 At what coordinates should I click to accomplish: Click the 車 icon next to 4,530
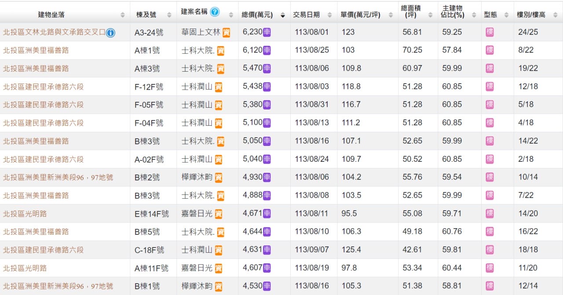pos(267,286)
